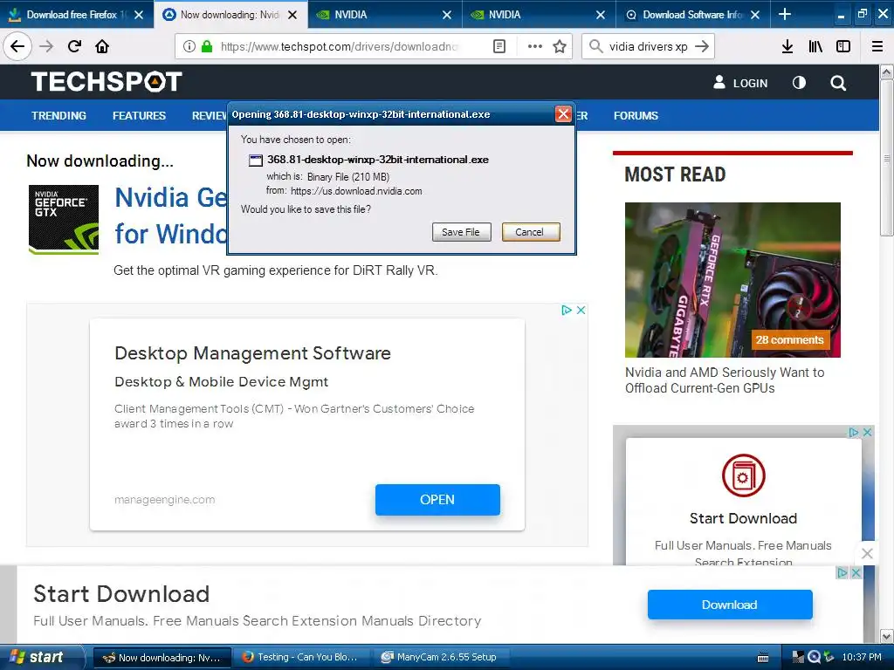Click the file name '368.81-desktop-winxp-32bit-international.exe'
894x670 pixels.
point(378,160)
